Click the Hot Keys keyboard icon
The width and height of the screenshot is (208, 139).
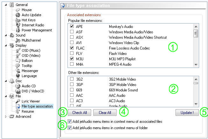click(18, 20)
